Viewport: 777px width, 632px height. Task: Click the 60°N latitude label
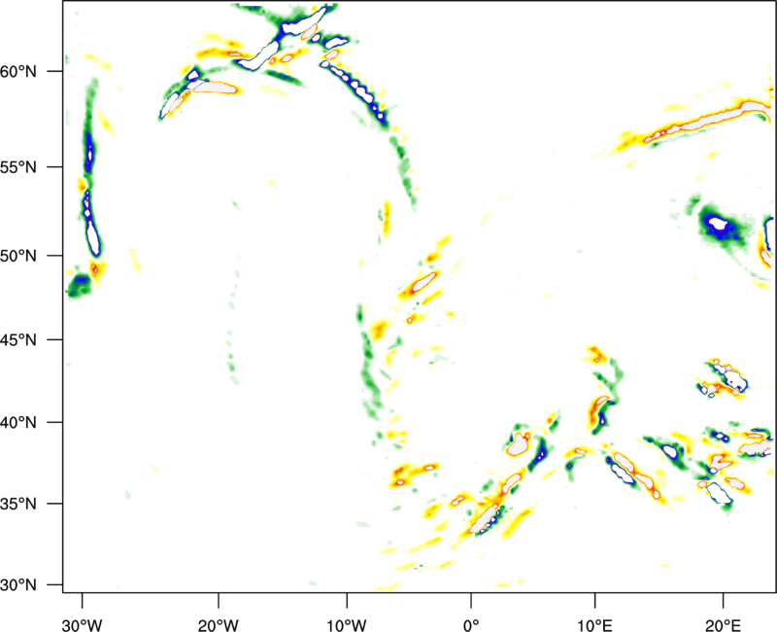pyautogui.click(x=18, y=71)
